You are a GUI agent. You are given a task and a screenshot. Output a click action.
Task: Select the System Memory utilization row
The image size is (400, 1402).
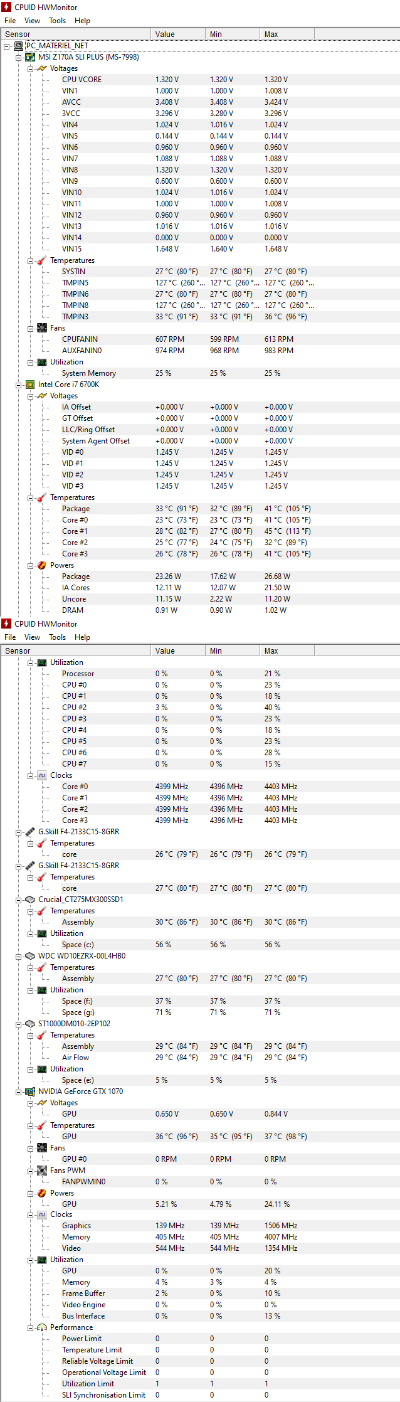[88, 373]
